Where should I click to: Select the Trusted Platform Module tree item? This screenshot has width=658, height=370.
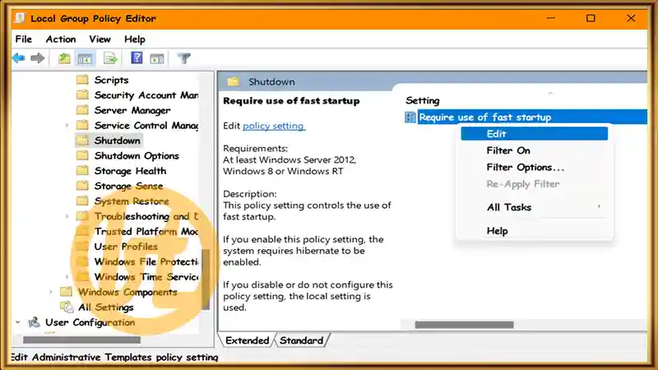pos(146,231)
